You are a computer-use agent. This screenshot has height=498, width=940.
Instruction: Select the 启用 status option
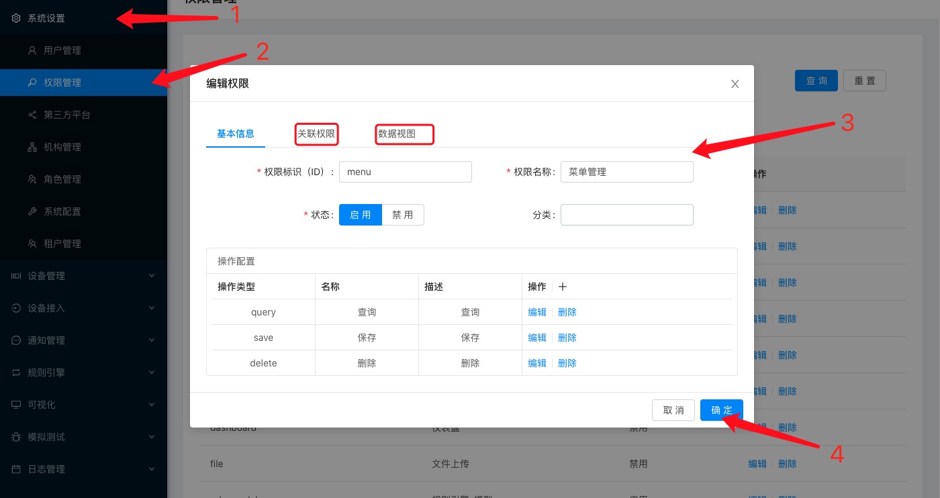pyautogui.click(x=361, y=215)
